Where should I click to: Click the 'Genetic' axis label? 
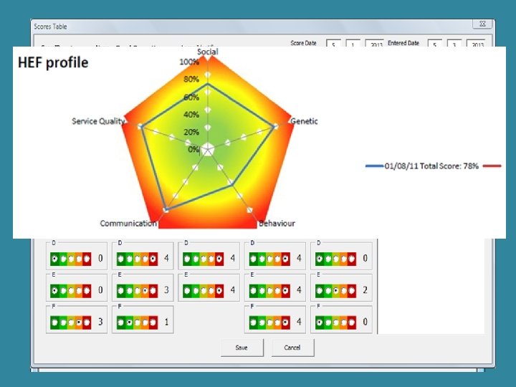[x=304, y=121]
